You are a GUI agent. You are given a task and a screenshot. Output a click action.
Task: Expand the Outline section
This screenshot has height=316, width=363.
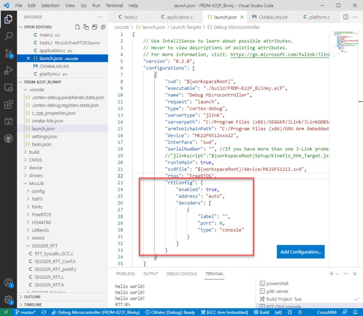click(x=32, y=297)
